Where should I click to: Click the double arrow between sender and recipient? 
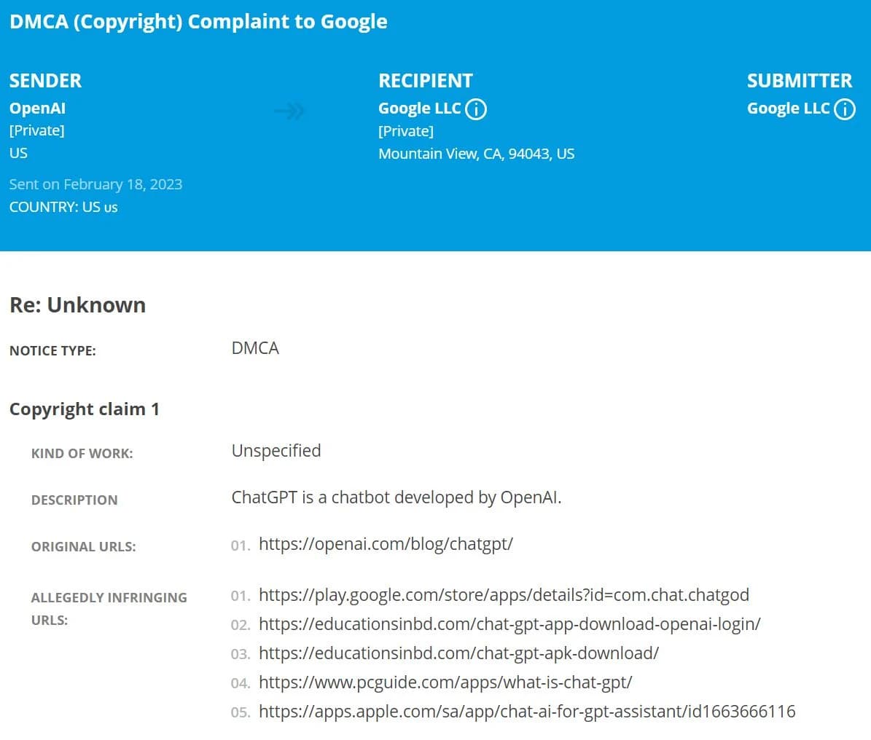(289, 111)
